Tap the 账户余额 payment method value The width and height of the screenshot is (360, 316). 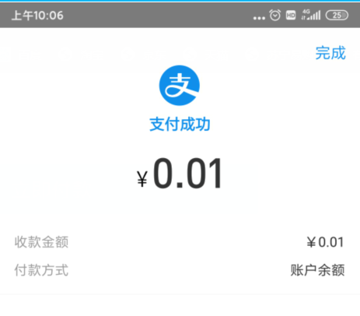click(x=317, y=270)
